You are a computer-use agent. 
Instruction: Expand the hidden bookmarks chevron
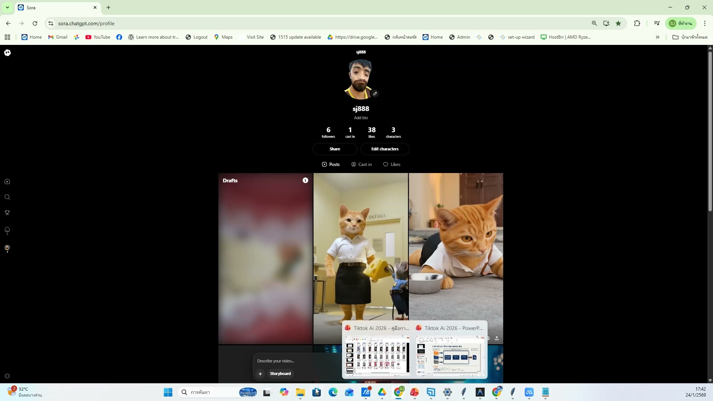657,37
